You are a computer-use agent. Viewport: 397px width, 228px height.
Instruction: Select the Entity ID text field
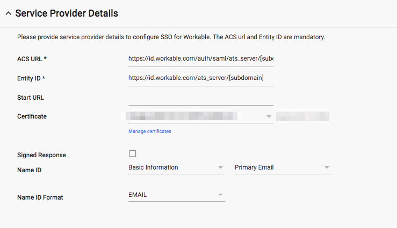[201, 78]
